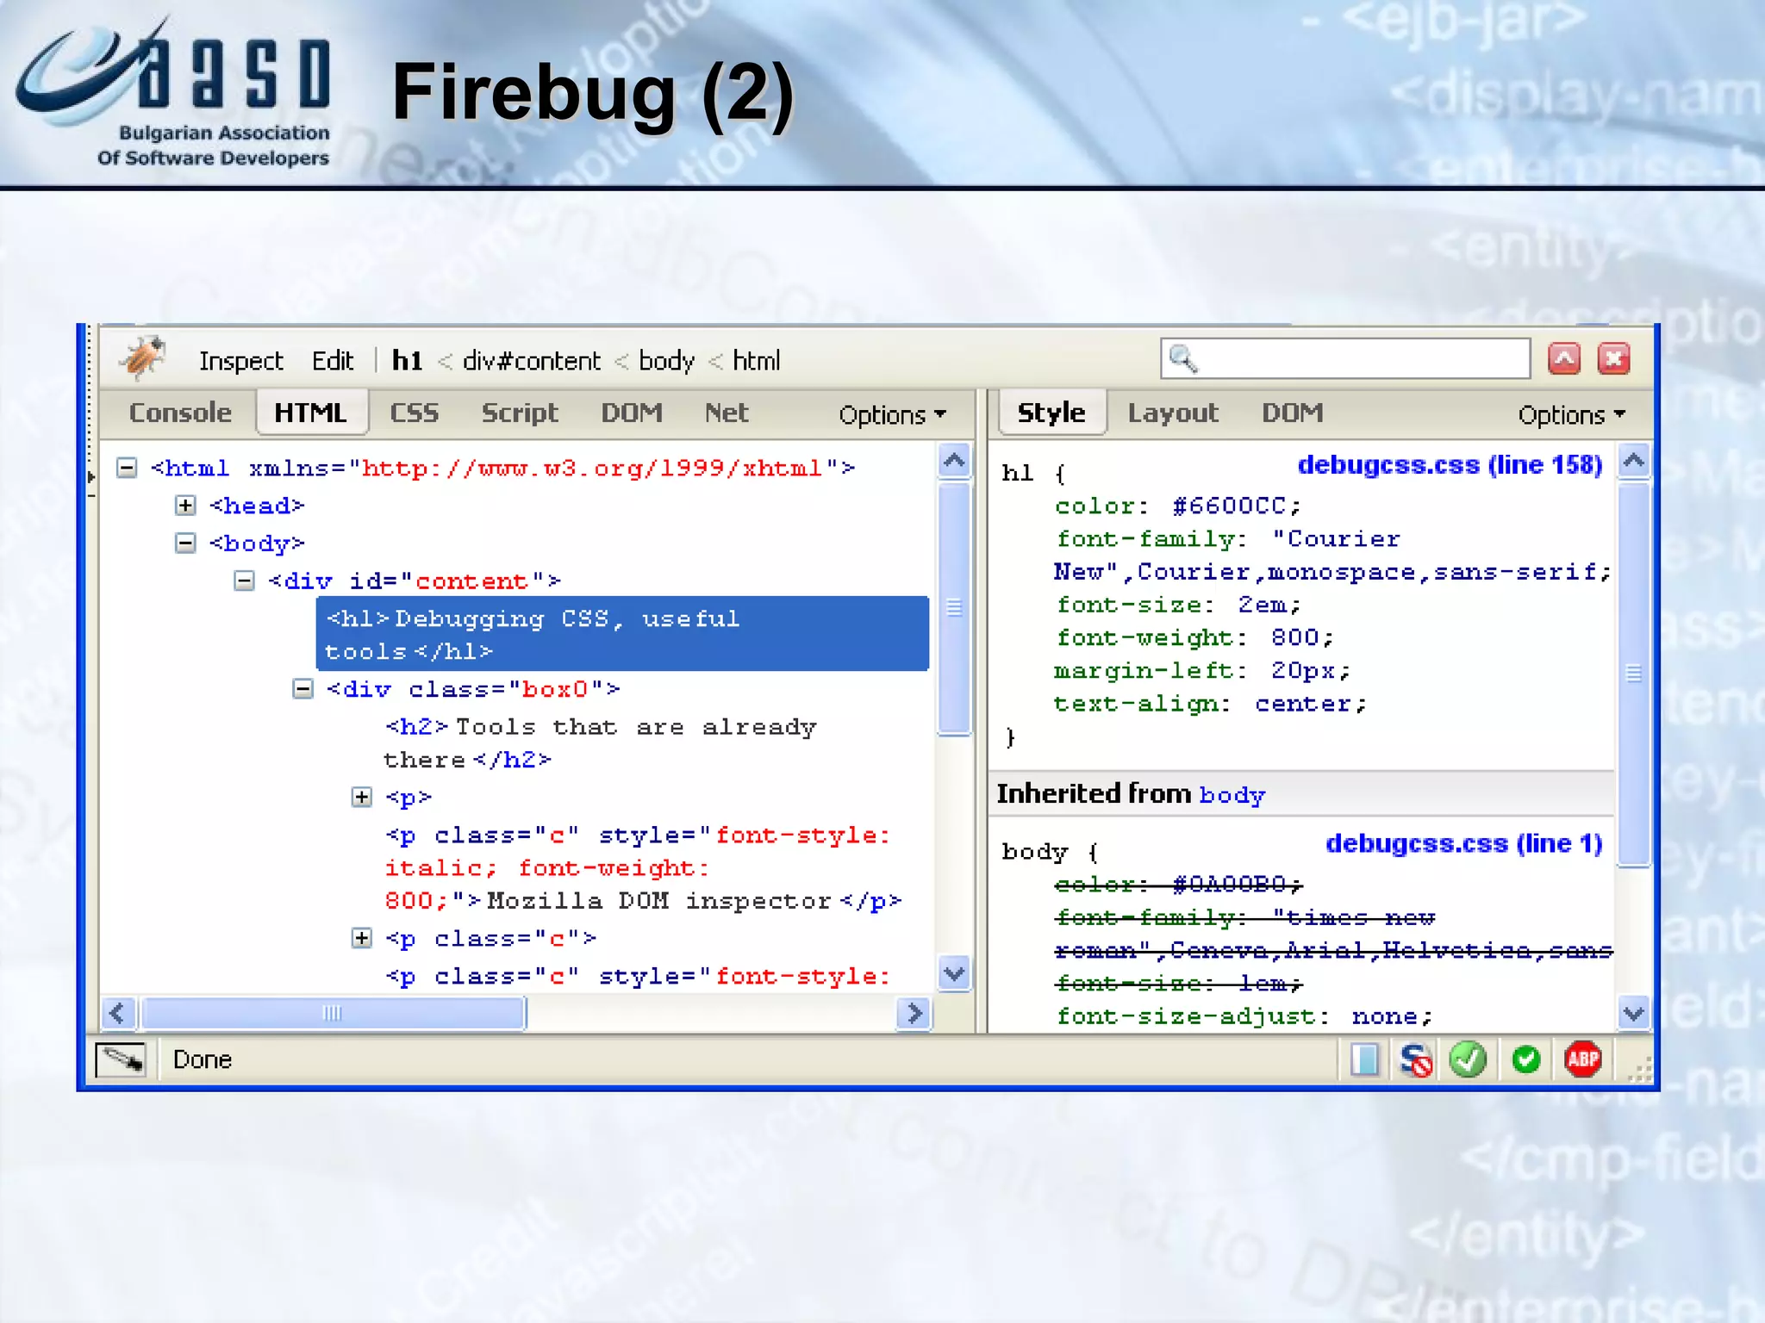Click the font-weight: 800 property
This screenshot has width=1765, height=1323.
point(1194,637)
